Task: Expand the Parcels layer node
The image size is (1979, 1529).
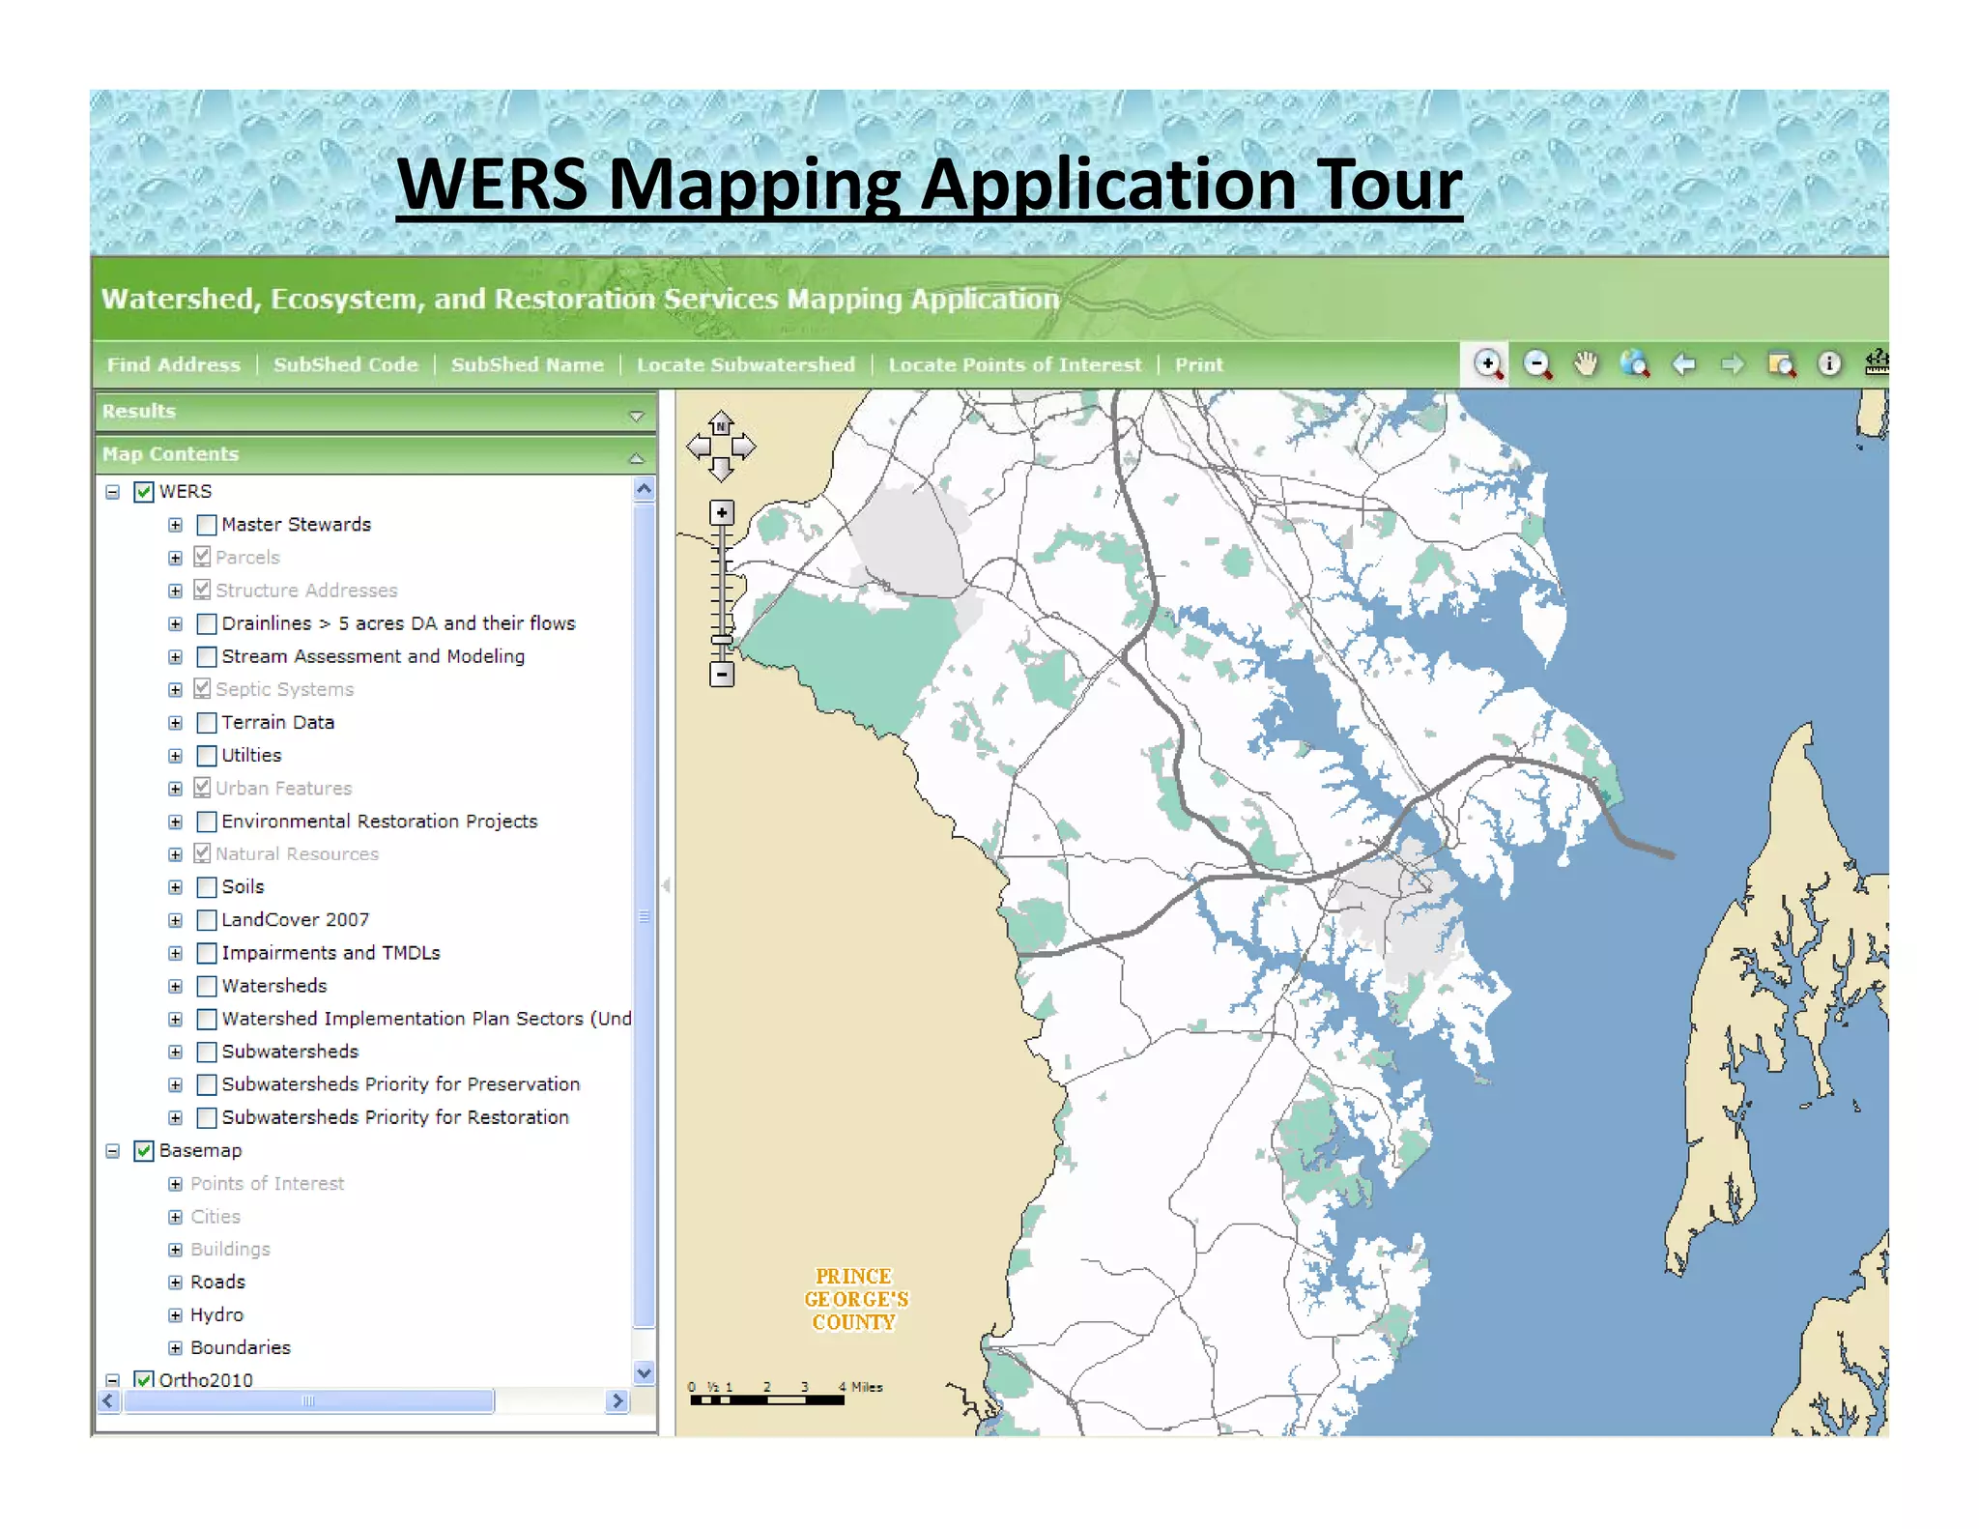Action: [x=175, y=558]
